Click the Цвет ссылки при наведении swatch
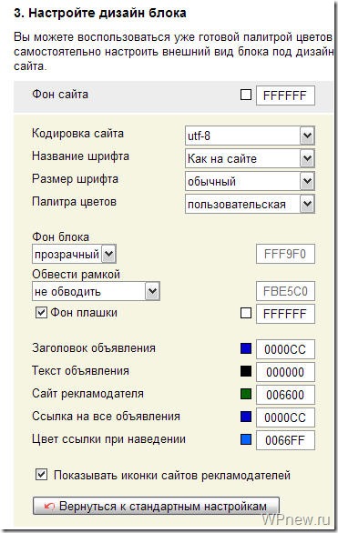Screen dimensions: 338x533 [x=246, y=440]
